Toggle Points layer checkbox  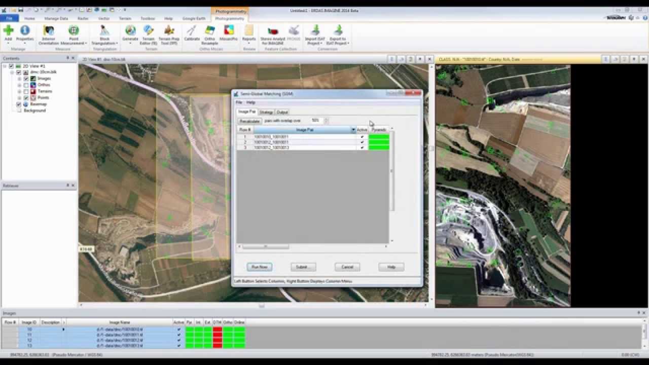click(26, 97)
